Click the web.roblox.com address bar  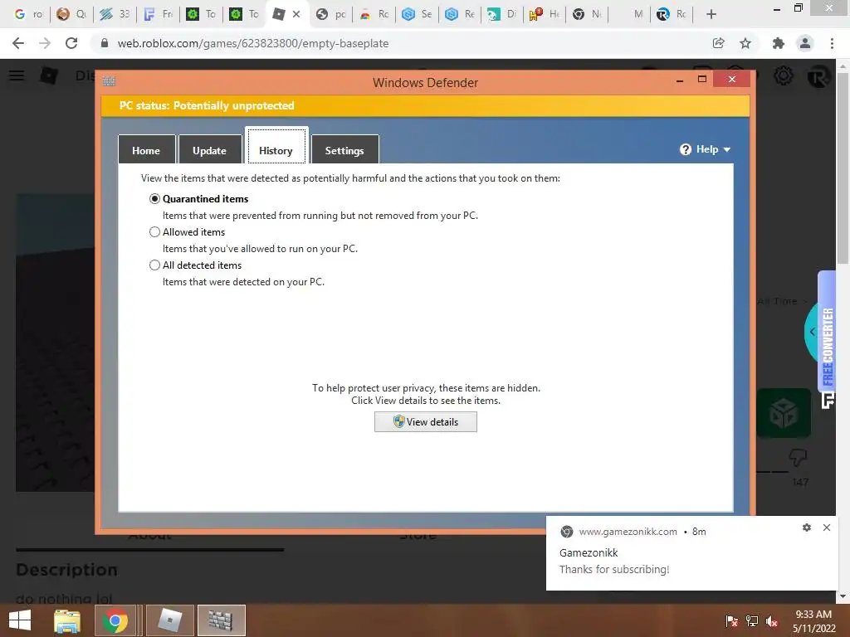pos(401,43)
